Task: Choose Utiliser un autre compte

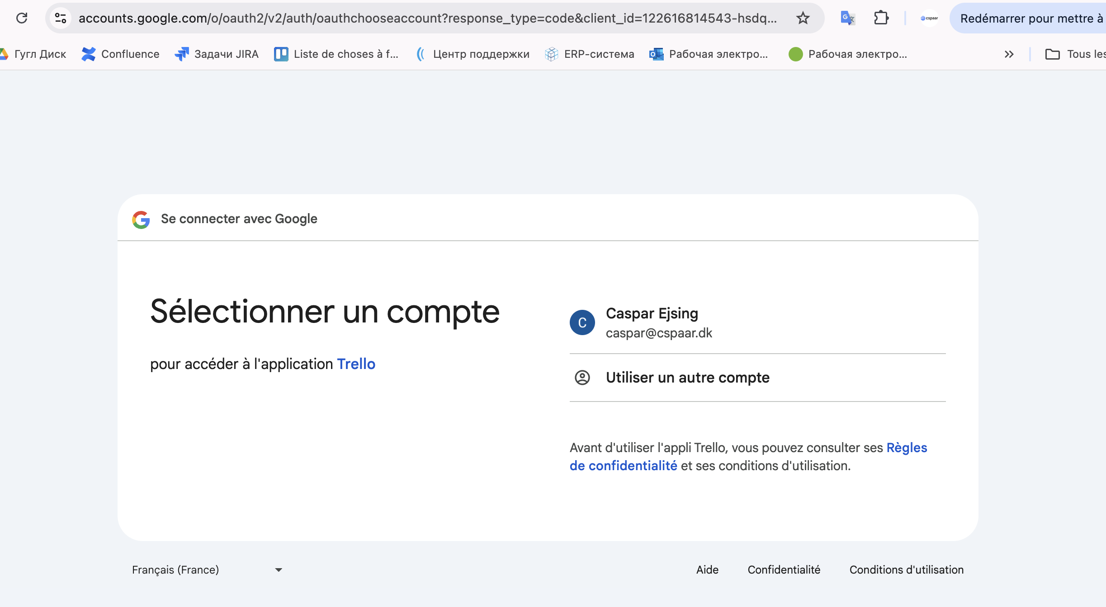Action: point(758,378)
